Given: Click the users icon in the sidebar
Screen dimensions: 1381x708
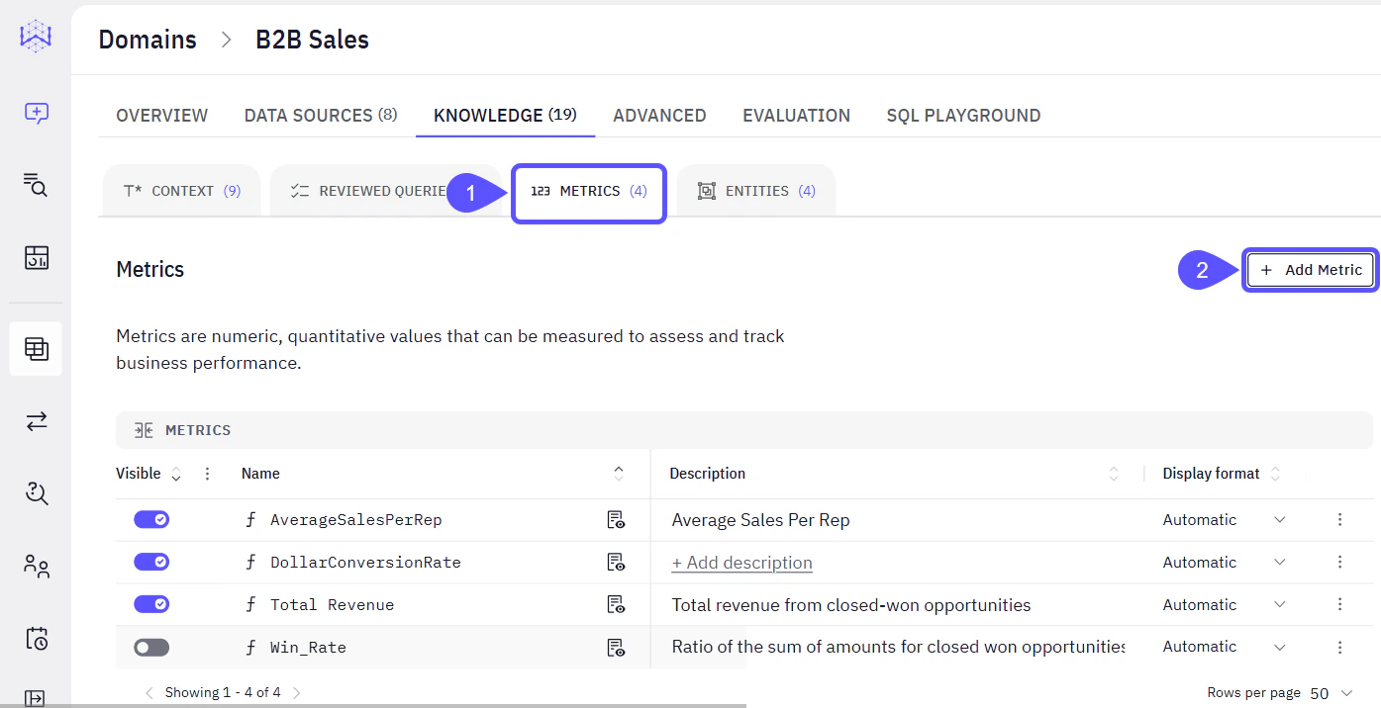Looking at the screenshot, I should pos(36,566).
